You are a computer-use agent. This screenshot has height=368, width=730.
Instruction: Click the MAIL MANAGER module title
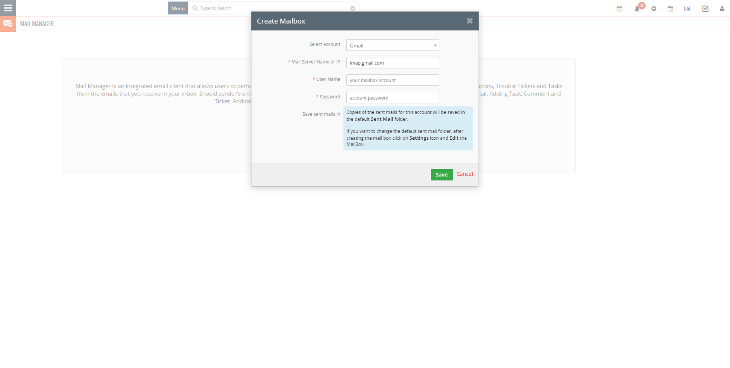[x=37, y=24]
